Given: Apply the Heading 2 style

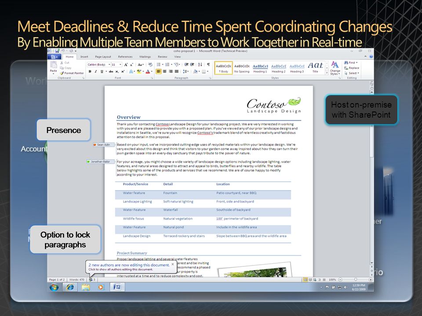Looking at the screenshot, I should [278, 68].
